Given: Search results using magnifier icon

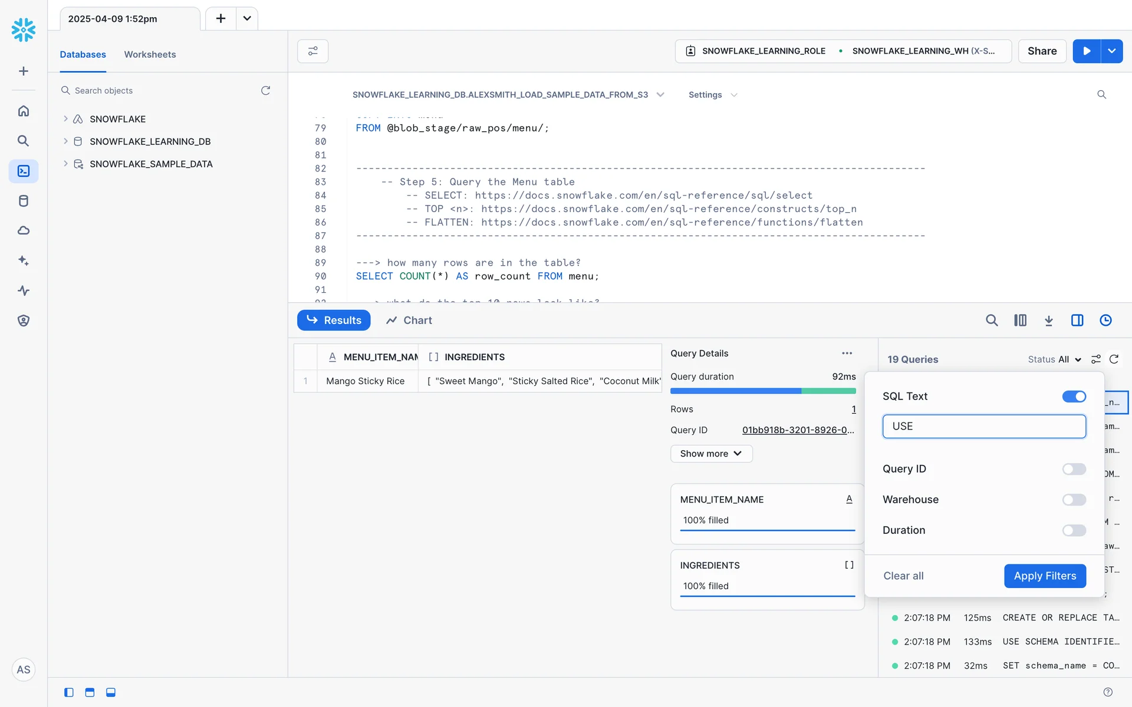Looking at the screenshot, I should coord(992,320).
